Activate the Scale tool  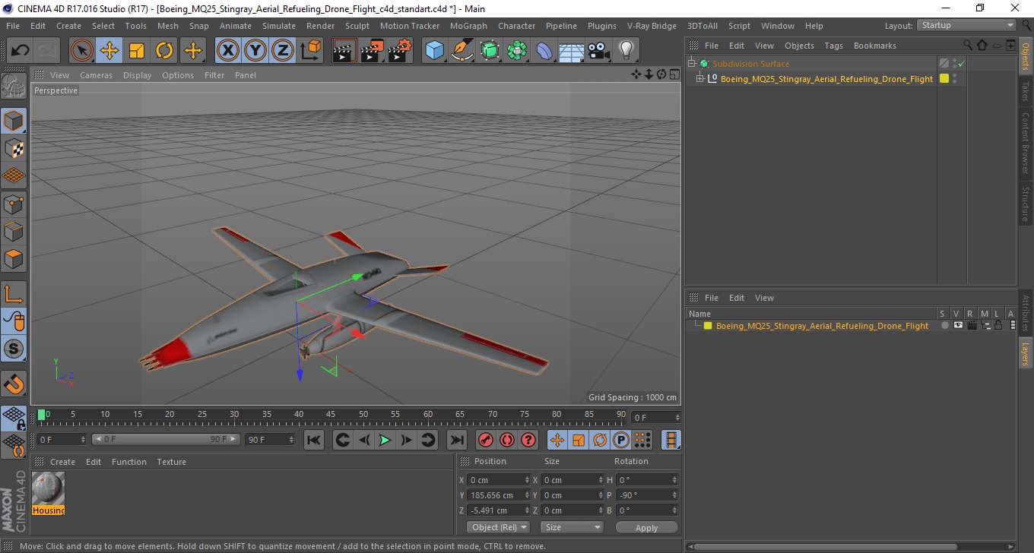[137, 51]
